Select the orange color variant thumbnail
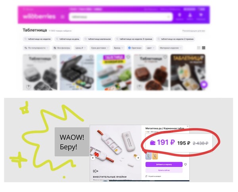238x192 pixels. pyautogui.click(x=155, y=156)
